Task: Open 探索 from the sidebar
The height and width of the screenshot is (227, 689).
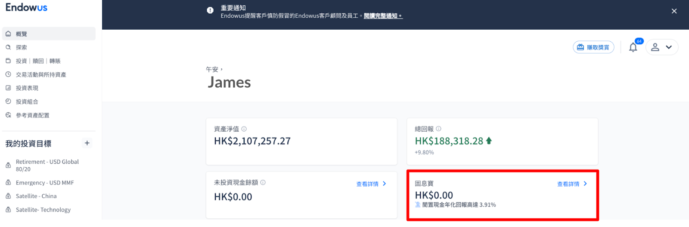Action: click(22, 48)
